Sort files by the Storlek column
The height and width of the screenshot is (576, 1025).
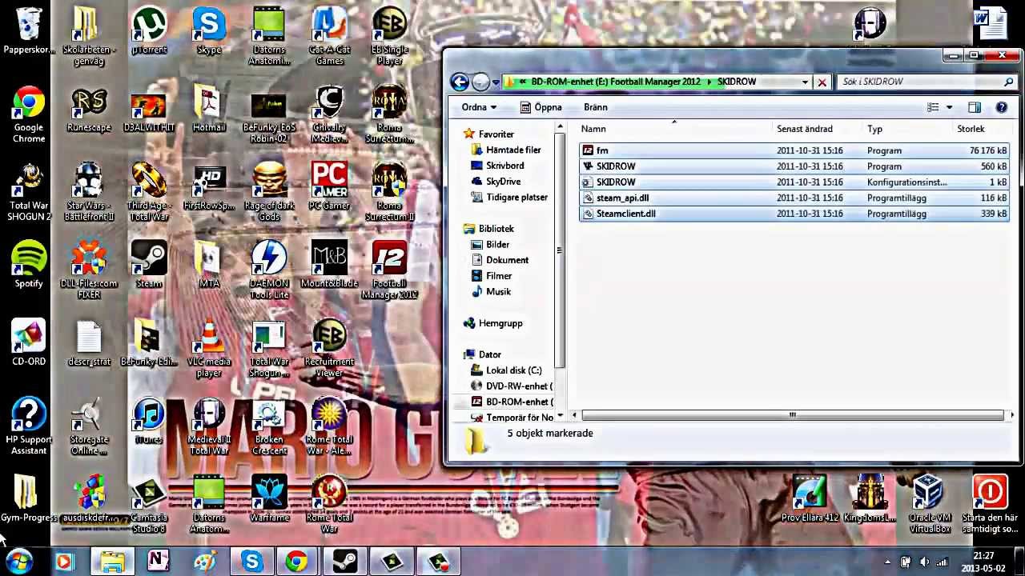971,129
